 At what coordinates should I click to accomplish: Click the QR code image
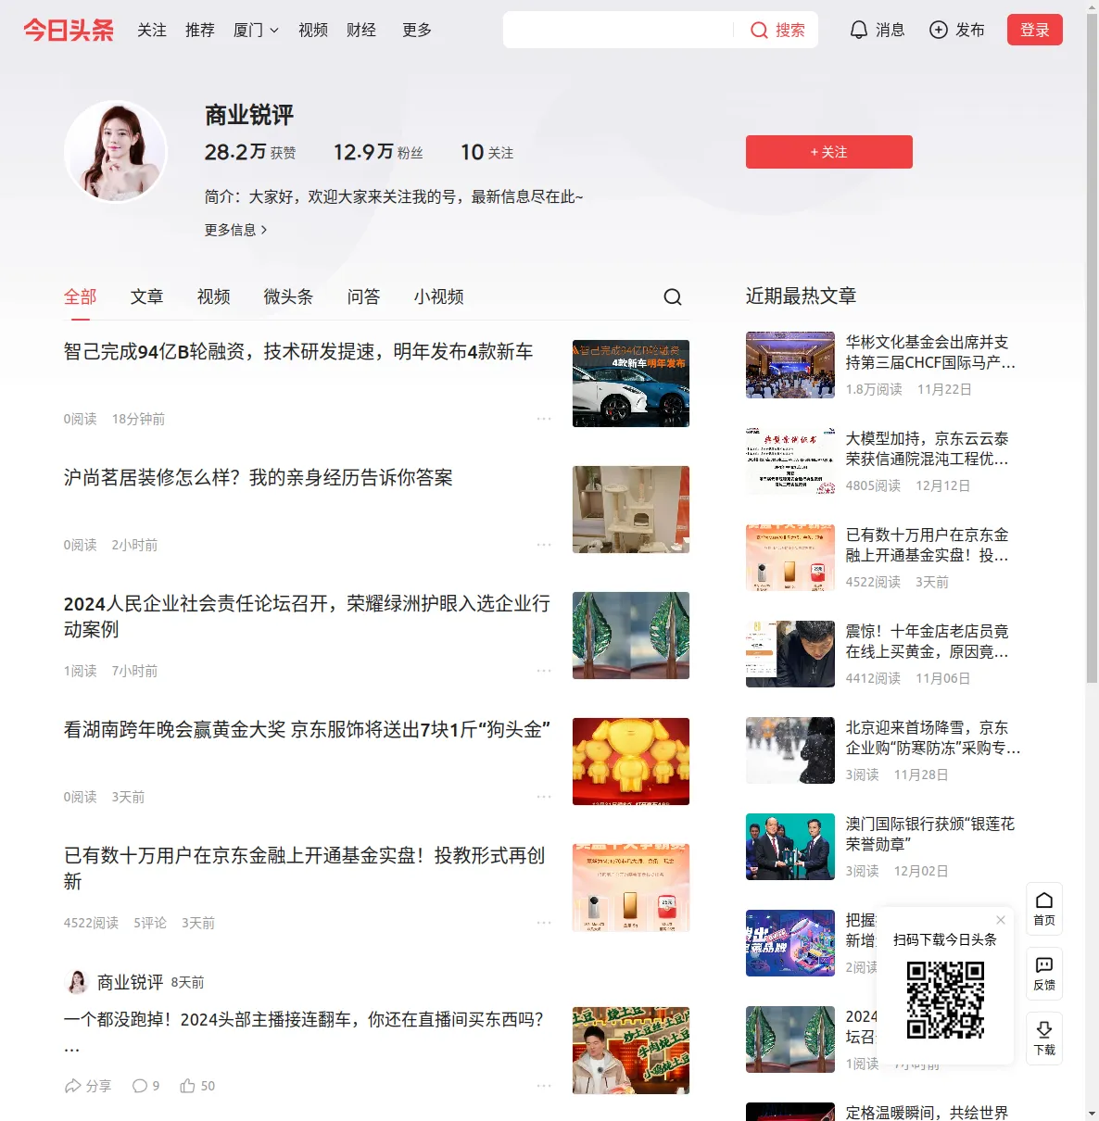[945, 1000]
